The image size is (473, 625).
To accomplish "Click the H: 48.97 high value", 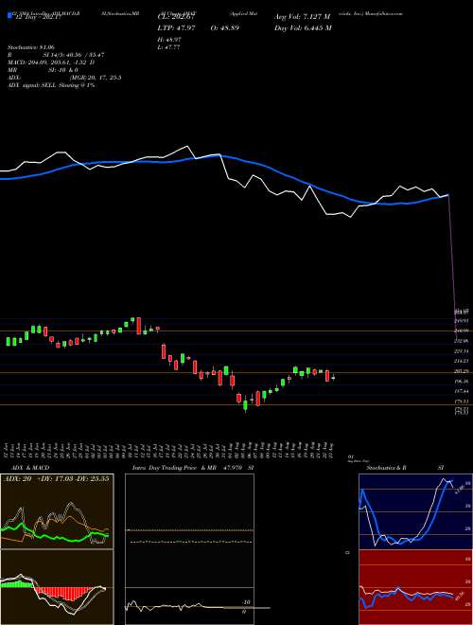I will click(169, 40).
